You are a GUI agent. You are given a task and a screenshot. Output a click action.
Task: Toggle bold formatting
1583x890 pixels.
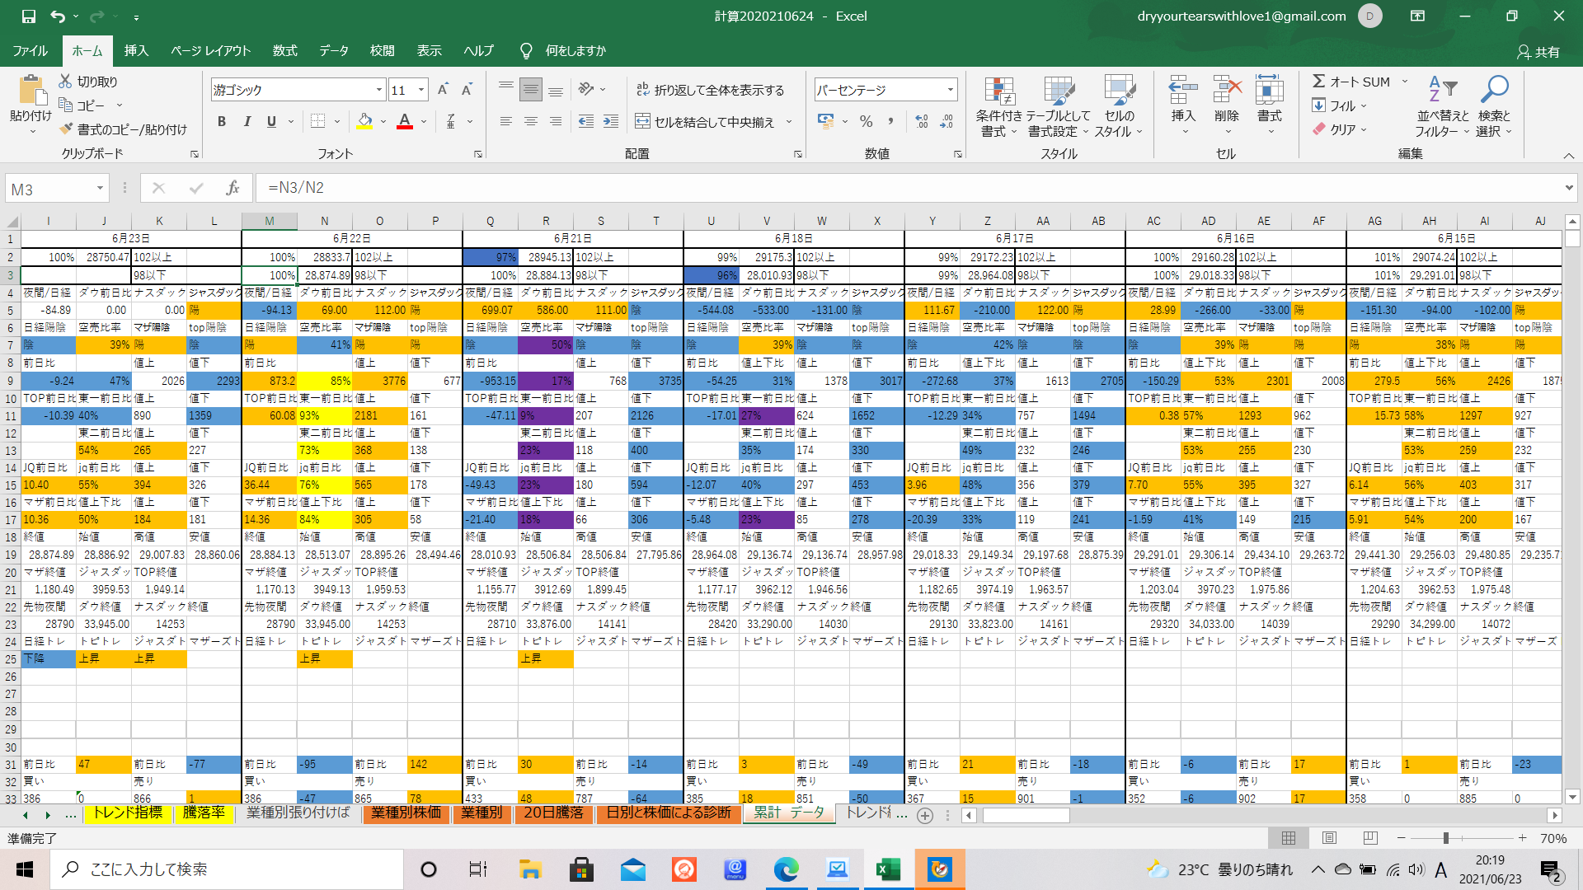click(x=222, y=122)
